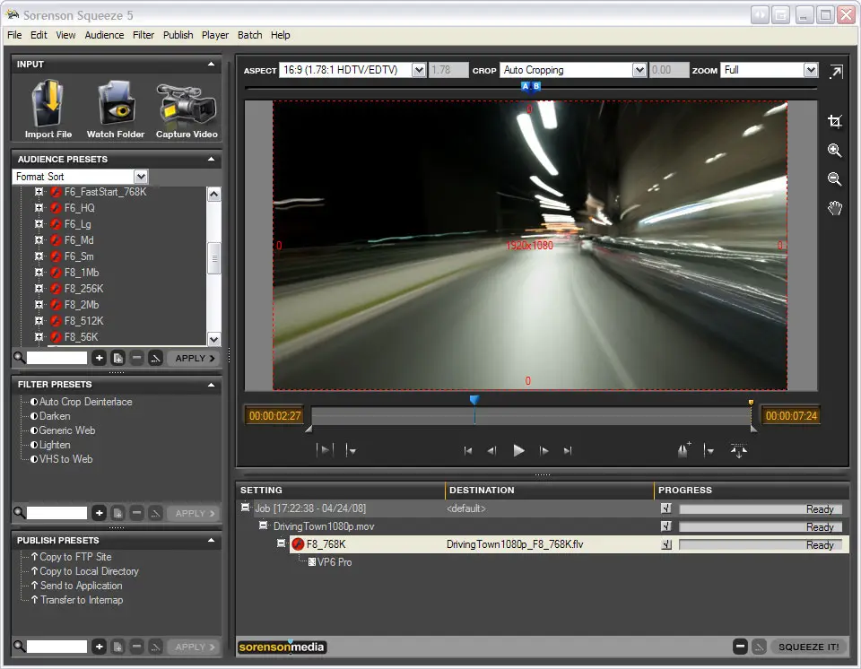Click the SQUEEZE IT! button
This screenshot has height=669, width=861.
click(808, 647)
